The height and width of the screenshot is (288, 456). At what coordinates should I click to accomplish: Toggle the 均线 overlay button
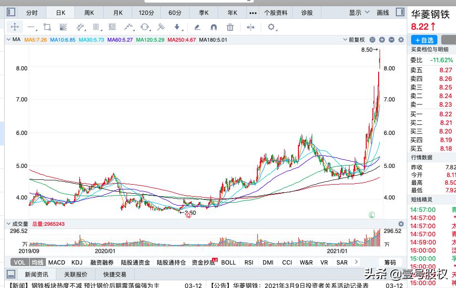pos(37,262)
